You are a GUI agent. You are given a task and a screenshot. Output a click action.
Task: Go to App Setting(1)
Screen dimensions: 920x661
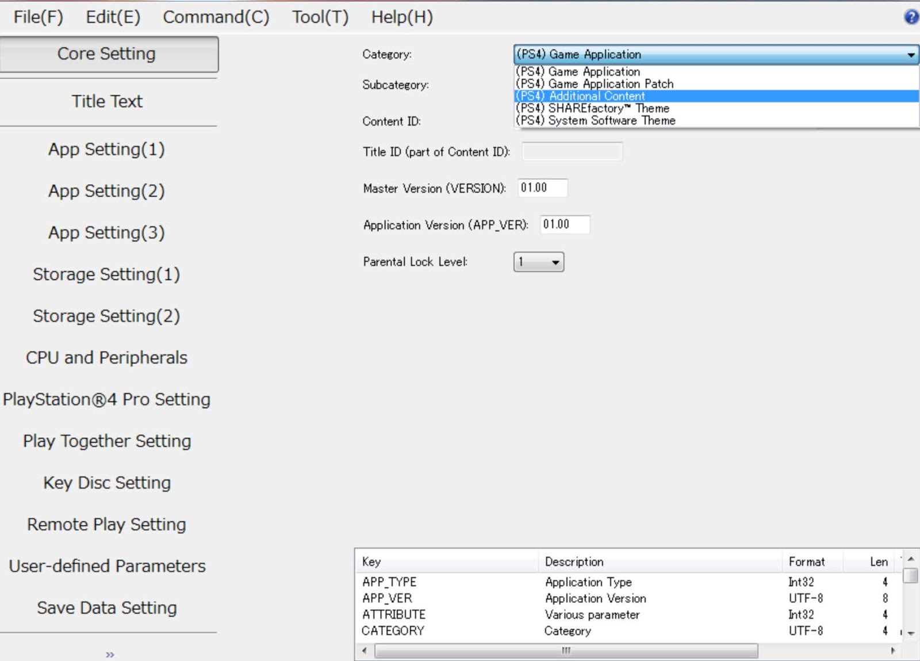click(x=106, y=149)
